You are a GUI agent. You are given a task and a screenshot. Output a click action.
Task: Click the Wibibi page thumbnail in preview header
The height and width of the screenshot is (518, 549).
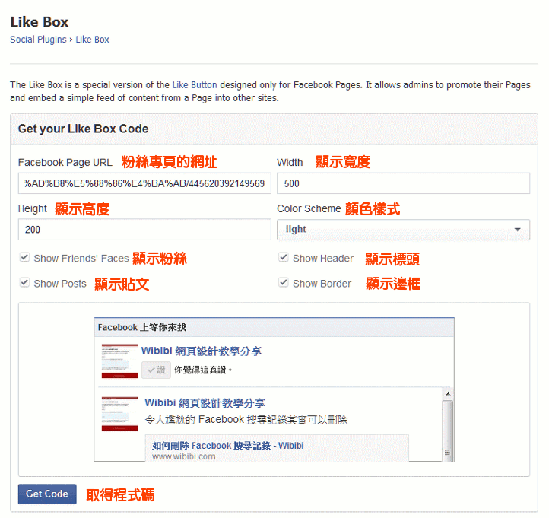(119, 361)
